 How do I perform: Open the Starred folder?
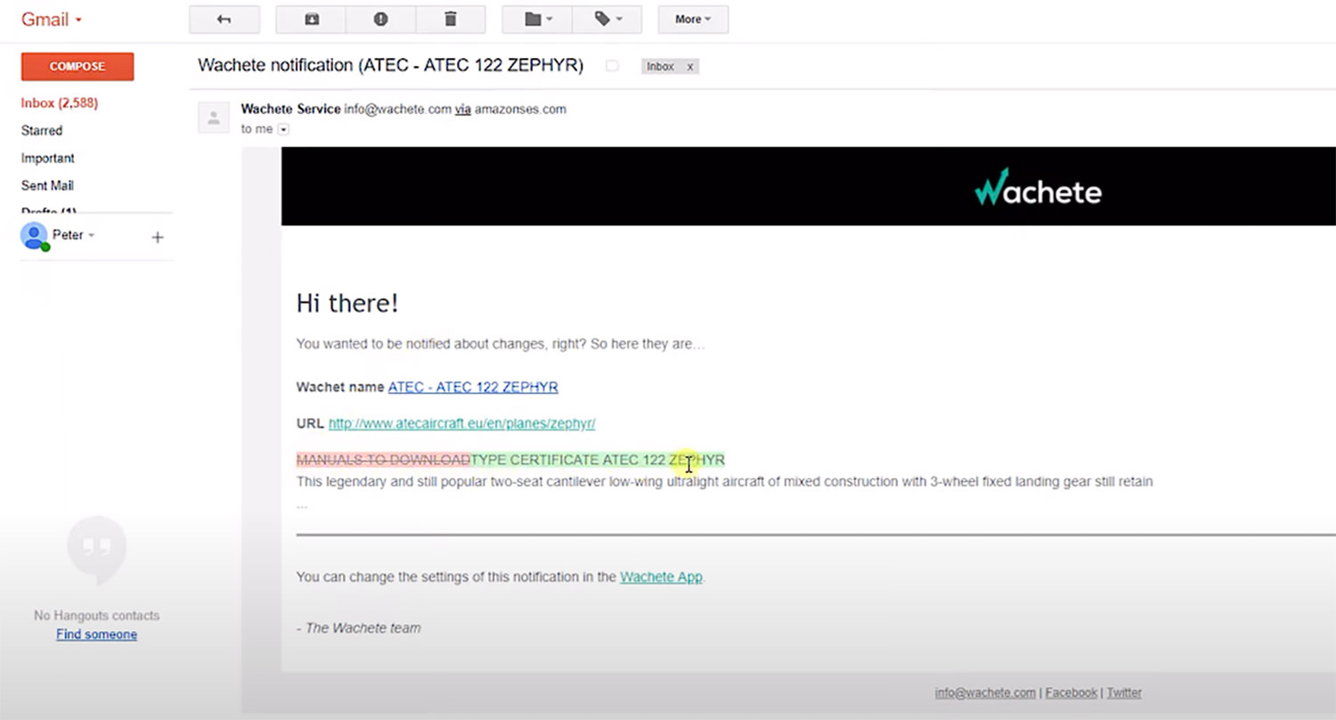42,130
